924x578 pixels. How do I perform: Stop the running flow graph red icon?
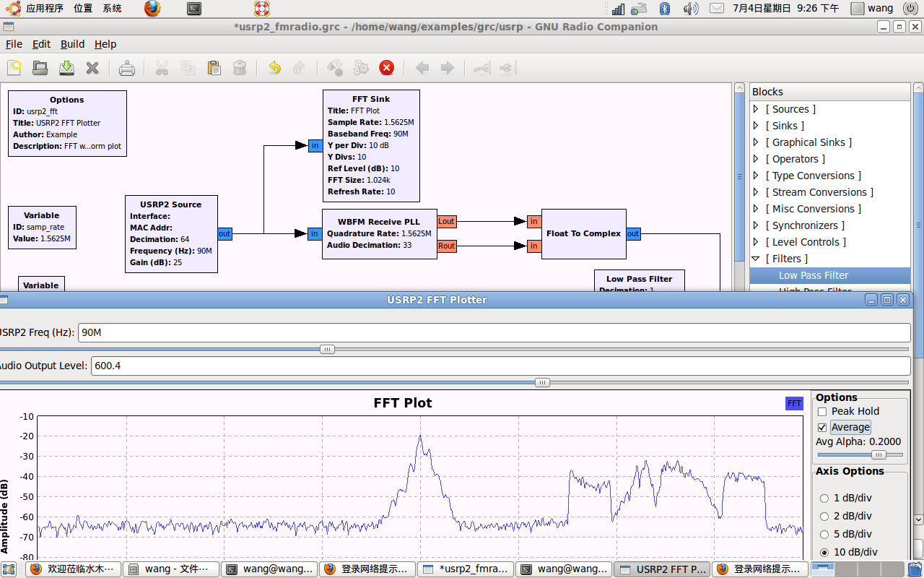(387, 68)
